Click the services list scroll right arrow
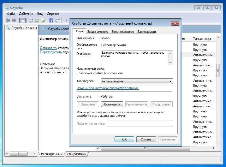This screenshot has height=167, width=226. [214, 148]
